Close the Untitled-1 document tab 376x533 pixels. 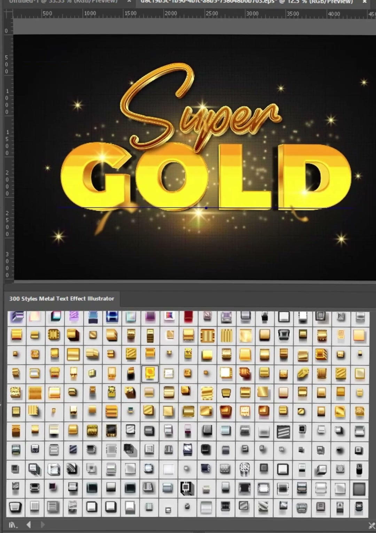click(x=129, y=1)
